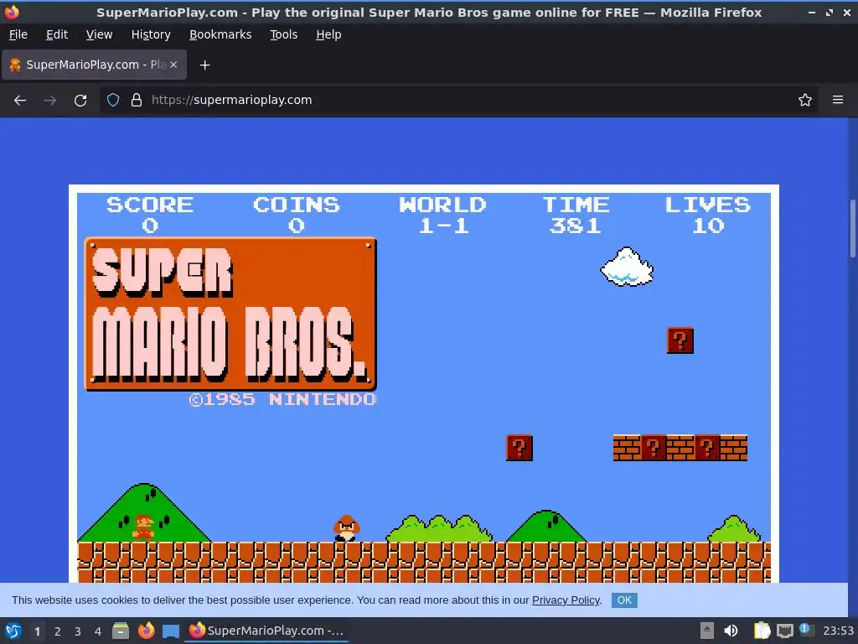The width and height of the screenshot is (858, 644).
Task: Click the forward navigation arrow
Action: tap(50, 101)
